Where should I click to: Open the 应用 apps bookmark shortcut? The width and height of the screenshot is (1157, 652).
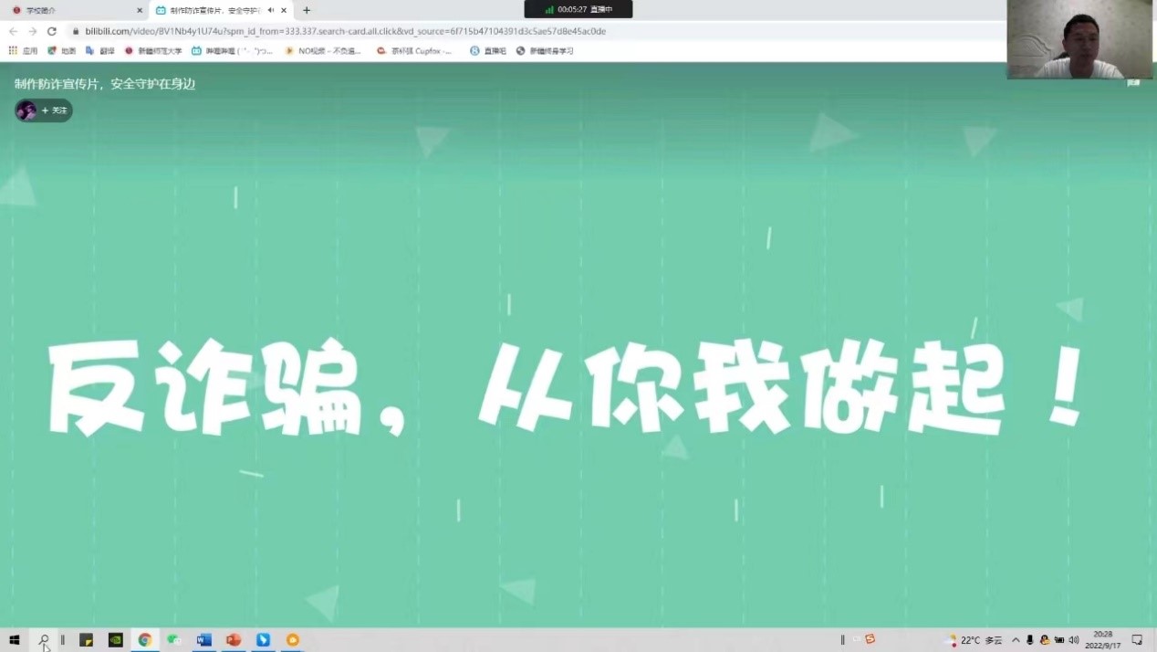[24, 51]
